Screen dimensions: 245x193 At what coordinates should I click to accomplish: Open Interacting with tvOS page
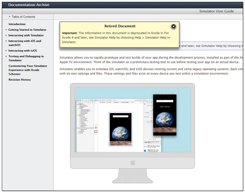coord(23,51)
